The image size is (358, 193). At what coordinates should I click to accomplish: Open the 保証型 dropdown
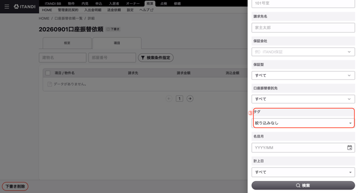click(x=303, y=75)
